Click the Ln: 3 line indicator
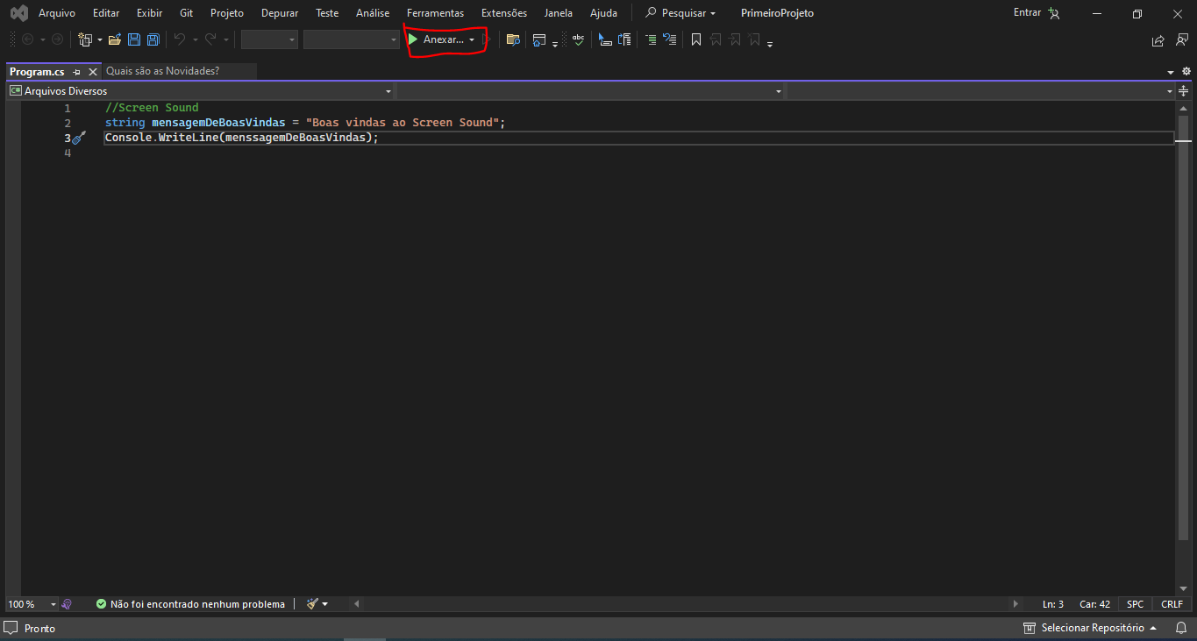 point(1053,604)
